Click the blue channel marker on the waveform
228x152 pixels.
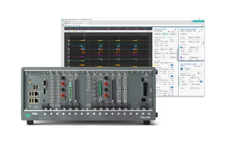pos(69,49)
